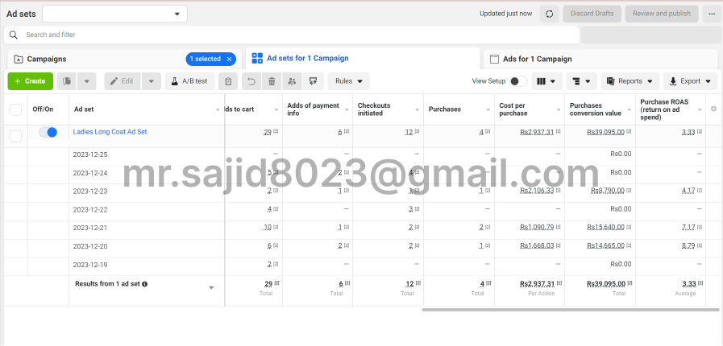Open the breakdown icon menu

pos(582,81)
